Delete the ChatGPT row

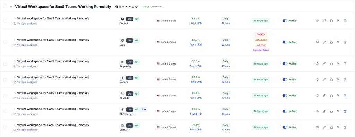click(x=345, y=127)
